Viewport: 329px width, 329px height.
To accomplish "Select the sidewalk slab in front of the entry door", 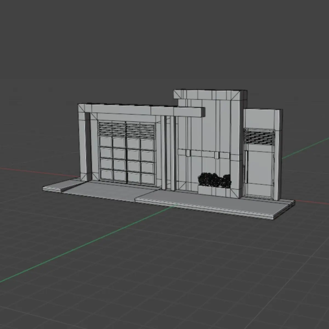I will [x=215, y=205].
